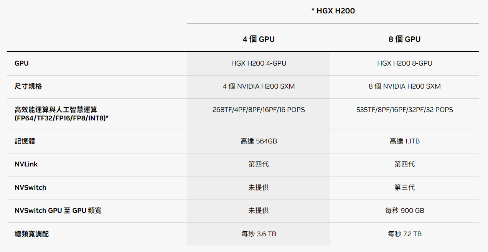Select the 8 個 GPU column header

(x=404, y=39)
